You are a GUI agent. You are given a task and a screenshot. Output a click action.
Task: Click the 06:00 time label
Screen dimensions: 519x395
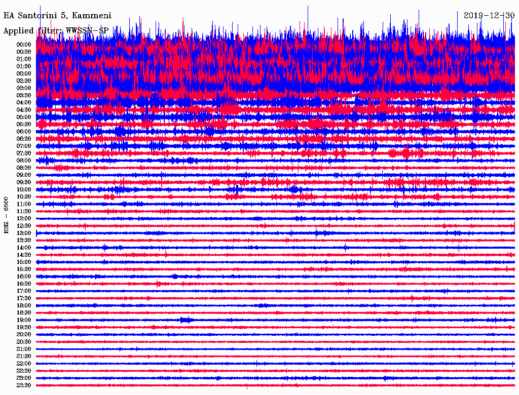click(x=24, y=132)
